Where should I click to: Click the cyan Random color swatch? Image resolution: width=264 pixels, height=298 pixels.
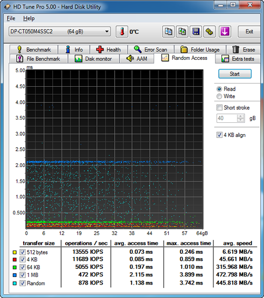(15, 283)
